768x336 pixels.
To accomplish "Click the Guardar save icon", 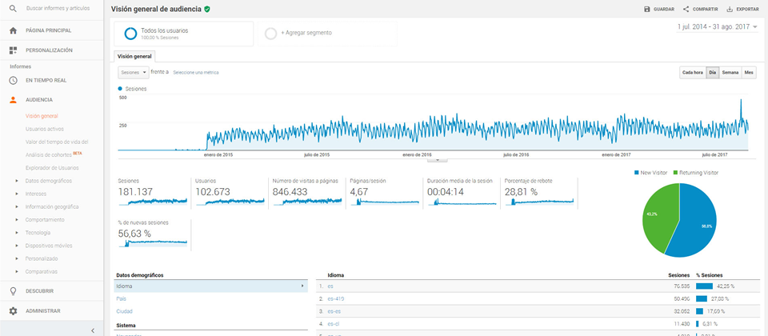I will [x=646, y=10].
